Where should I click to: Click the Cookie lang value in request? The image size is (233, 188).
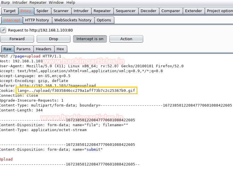point(76,91)
